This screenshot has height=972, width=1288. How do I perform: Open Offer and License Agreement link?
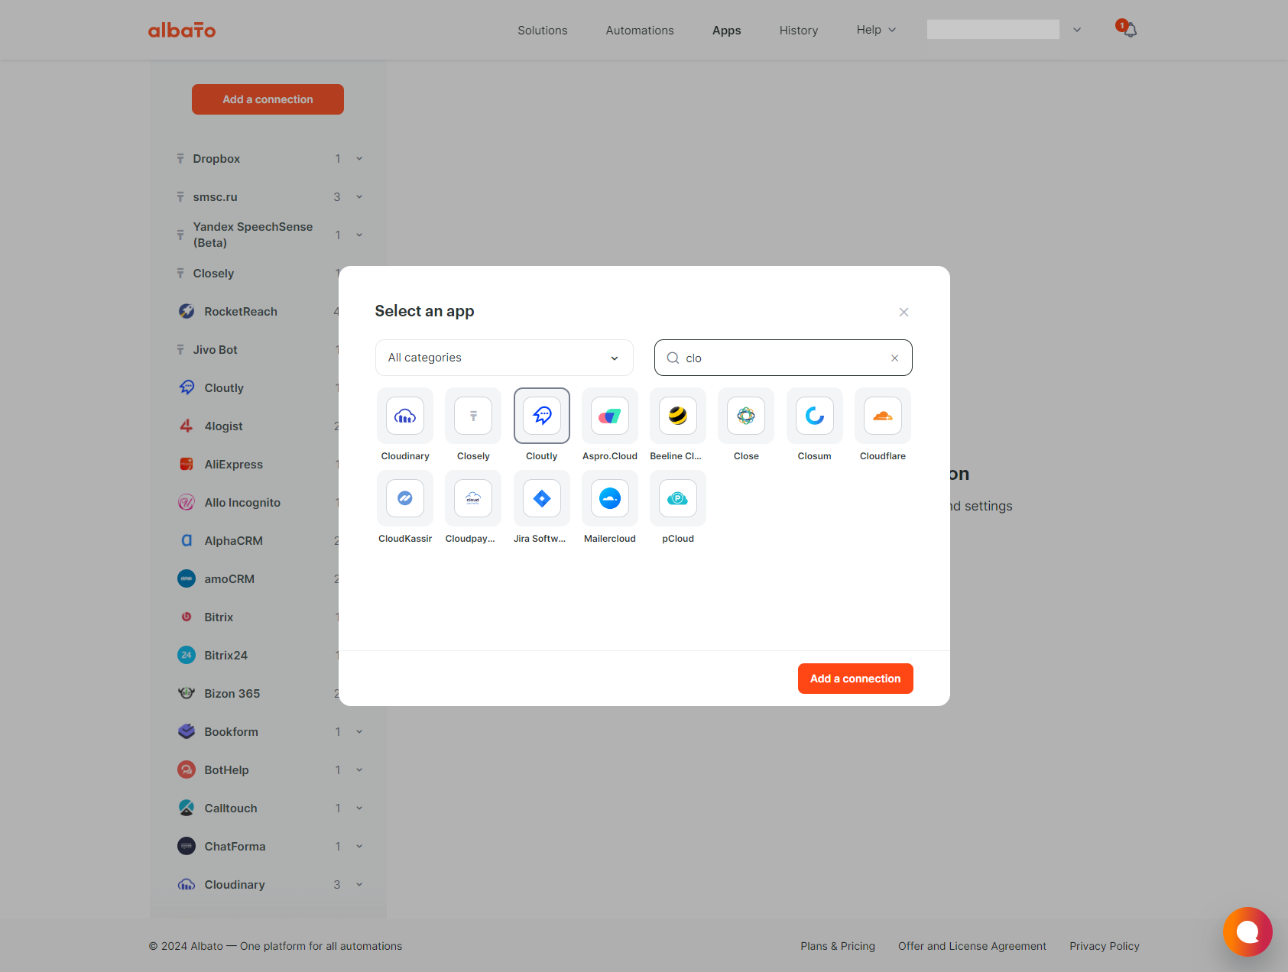(x=972, y=946)
